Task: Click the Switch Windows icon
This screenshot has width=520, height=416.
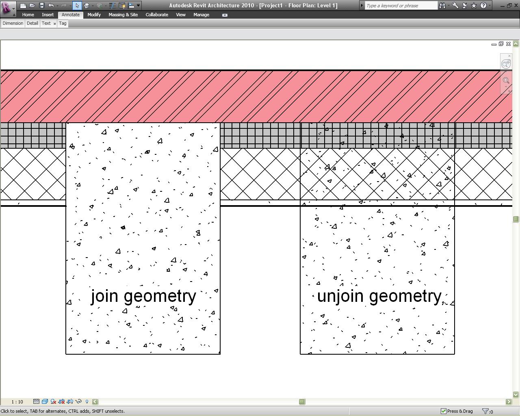Action: [x=131, y=5]
